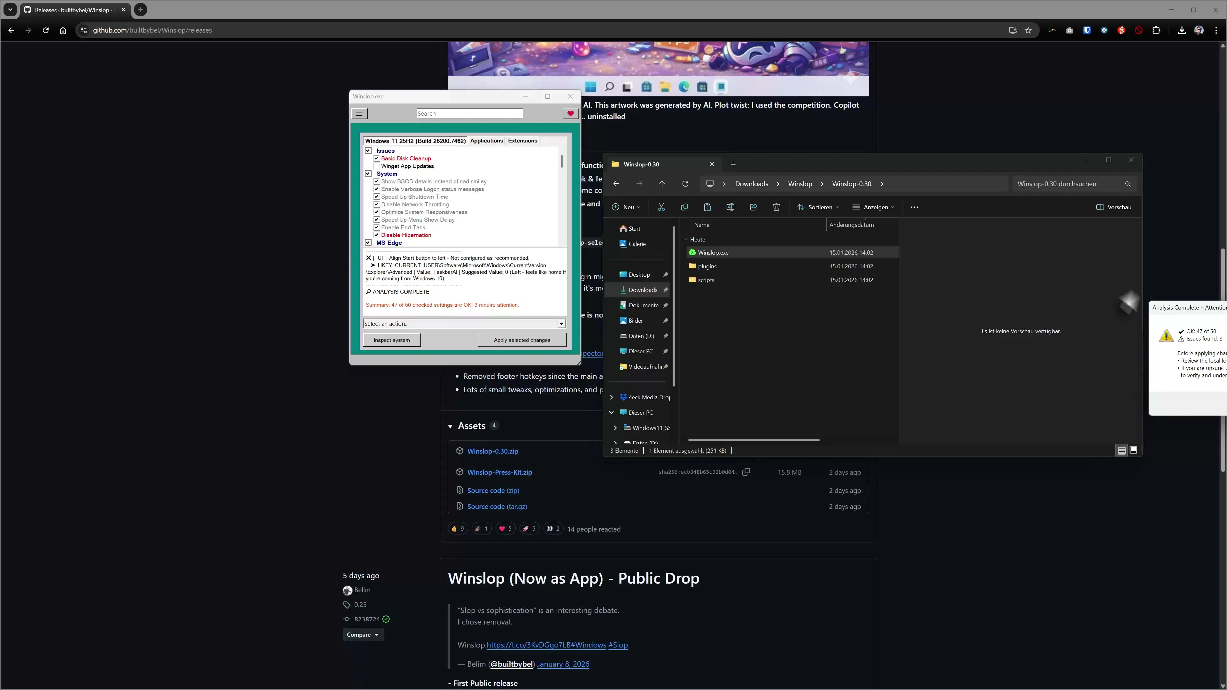The height and width of the screenshot is (690, 1227).
Task: Toggle the Vorschau preview pane icon
Action: coord(1114,207)
